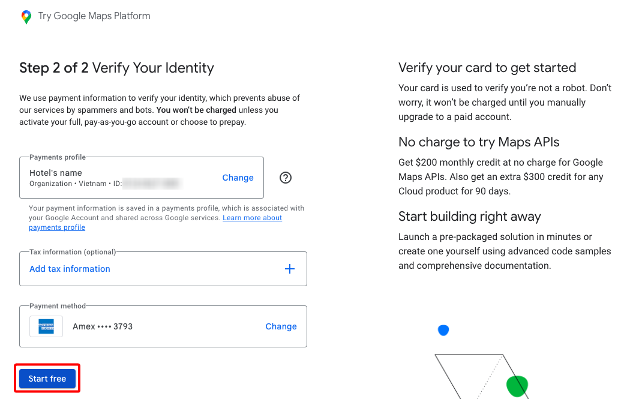Click the plus icon for tax information
This screenshot has width=630, height=399.
pos(290,269)
